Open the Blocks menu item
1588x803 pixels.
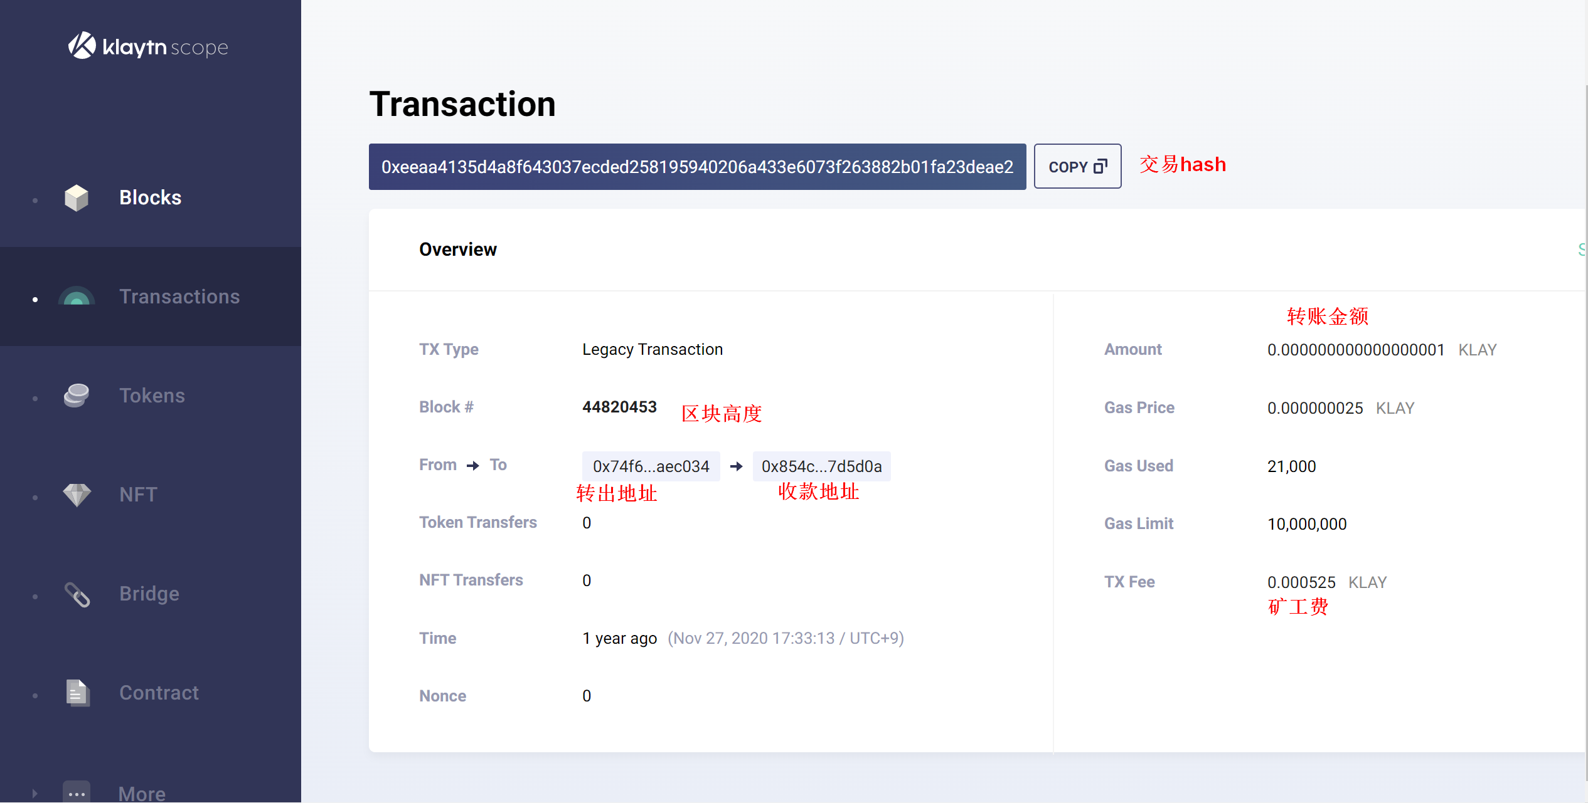point(150,197)
